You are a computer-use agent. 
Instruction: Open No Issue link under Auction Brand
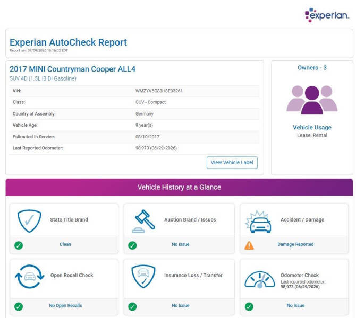(x=181, y=244)
